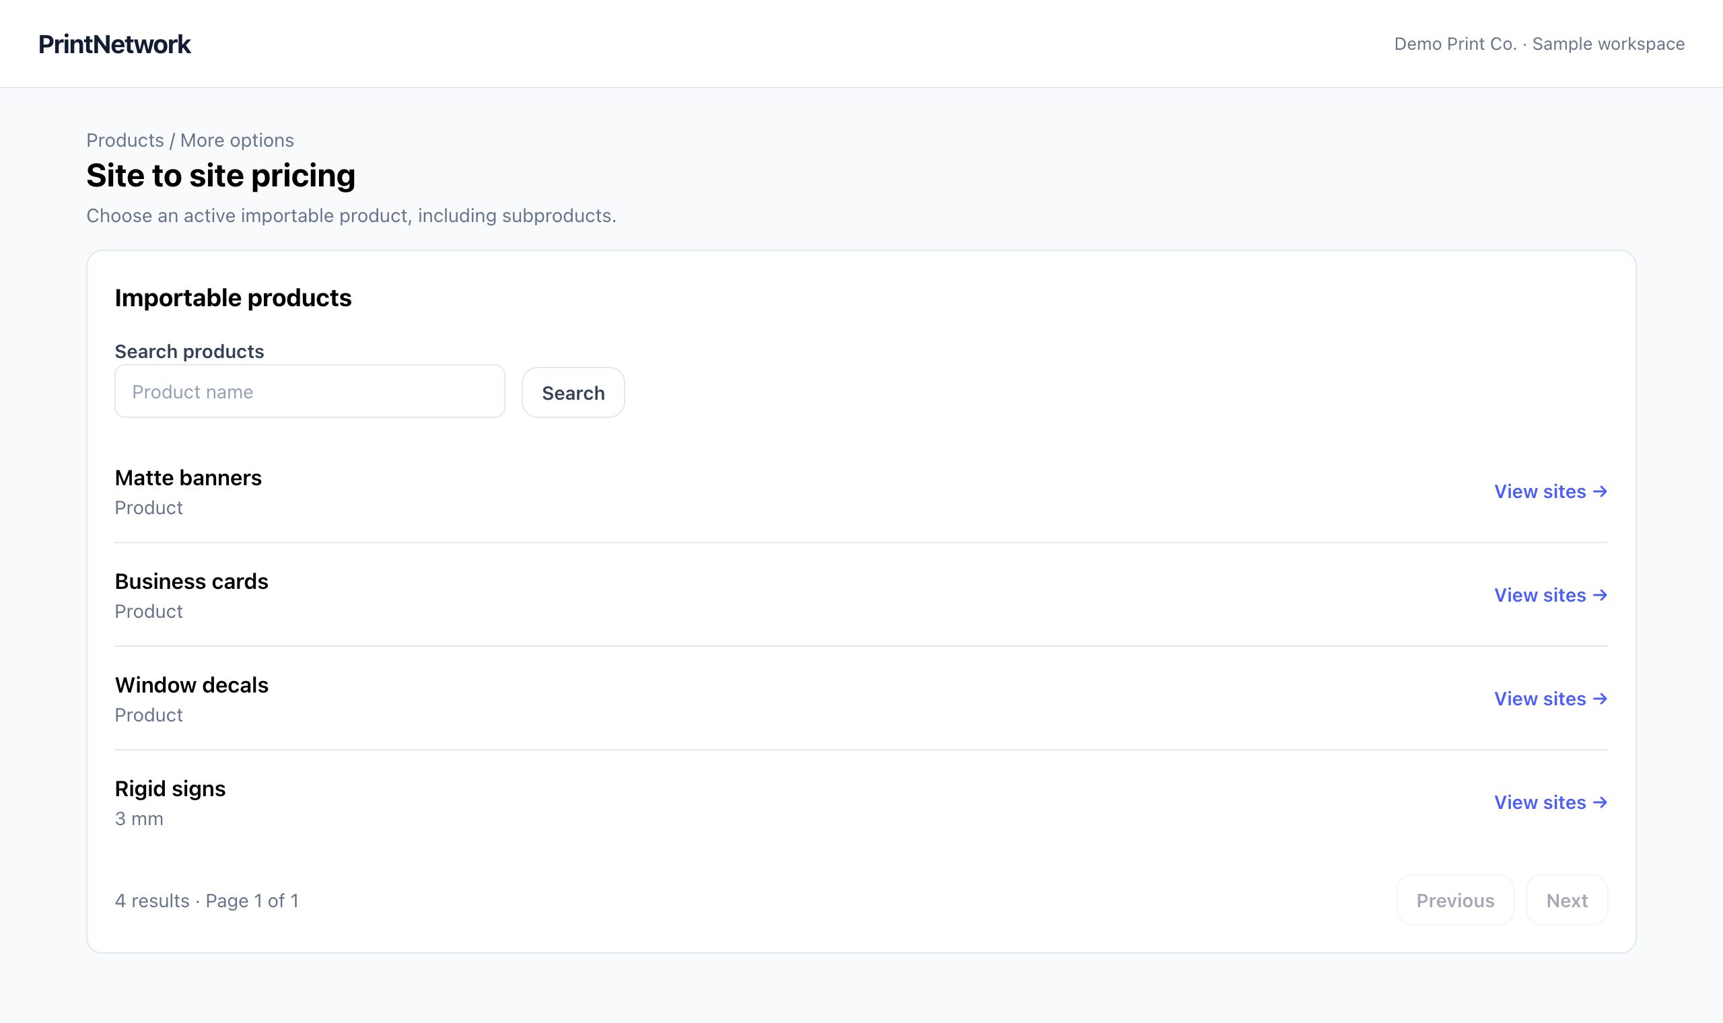Select the Window decals product name
The image size is (1723, 1023).
tap(192, 685)
